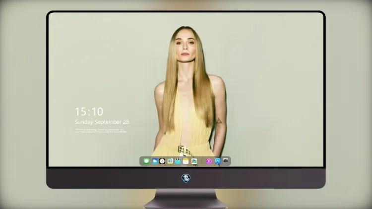This screenshot has width=372, height=209.
Task: Open the yellow Notes app in dock
Action: pyautogui.click(x=186, y=161)
